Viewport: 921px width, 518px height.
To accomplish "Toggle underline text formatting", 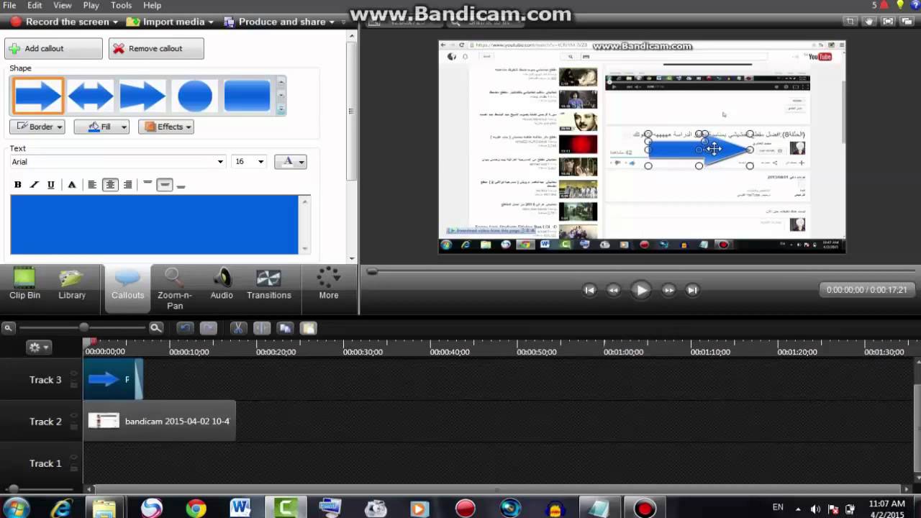I will [50, 185].
